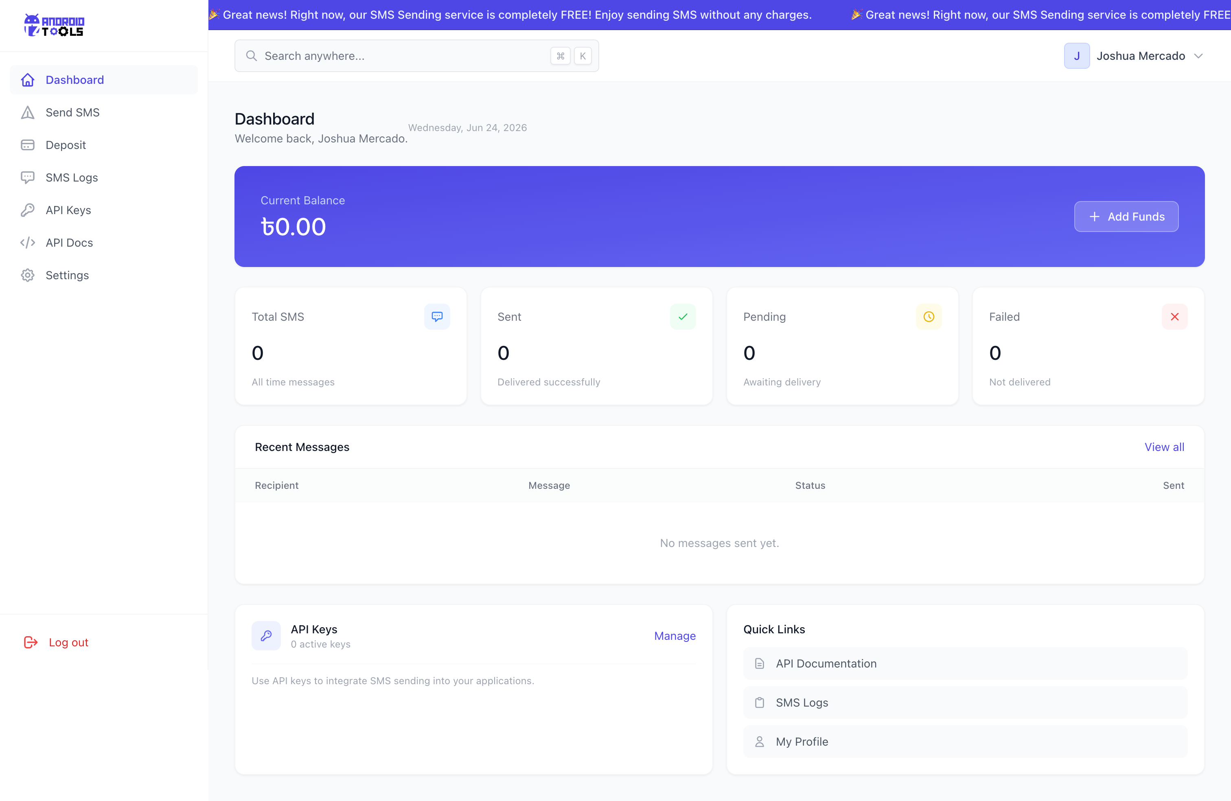
Task: Open Settings in the sidebar
Action: click(104, 275)
